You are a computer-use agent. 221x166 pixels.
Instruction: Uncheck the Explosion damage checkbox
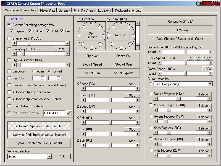pyautogui.click(x=11, y=31)
